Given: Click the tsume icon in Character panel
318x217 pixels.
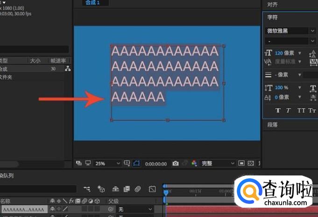Looking at the screenshot, I should click(x=313, y=98).
